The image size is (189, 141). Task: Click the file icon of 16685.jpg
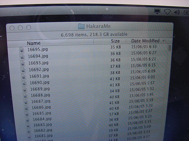click(27, 114)
